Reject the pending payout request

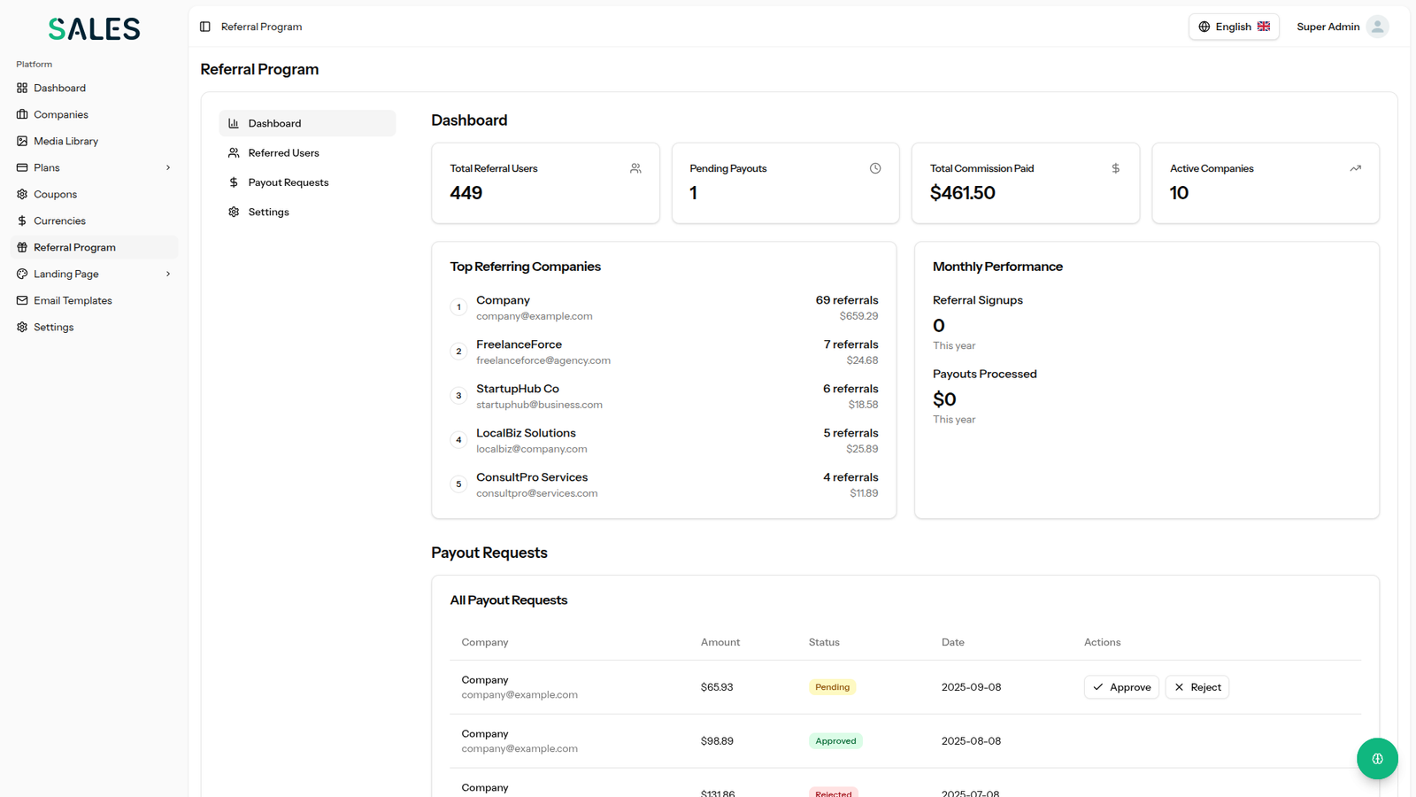tap(1197, 687)
